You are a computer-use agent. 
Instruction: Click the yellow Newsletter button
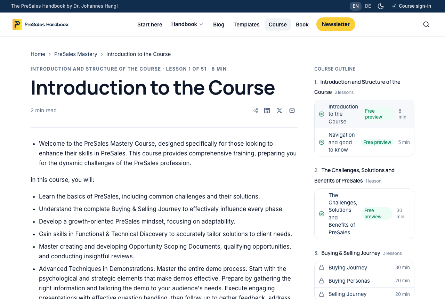(x=336, y=24)
